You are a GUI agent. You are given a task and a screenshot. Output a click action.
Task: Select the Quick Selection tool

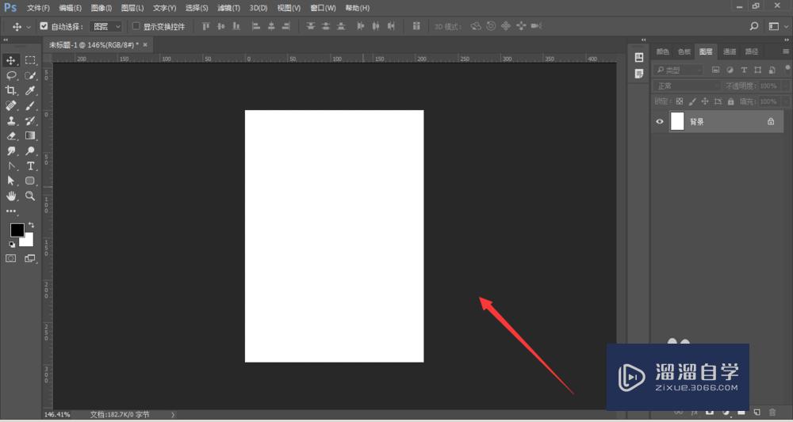coord(30,76)
